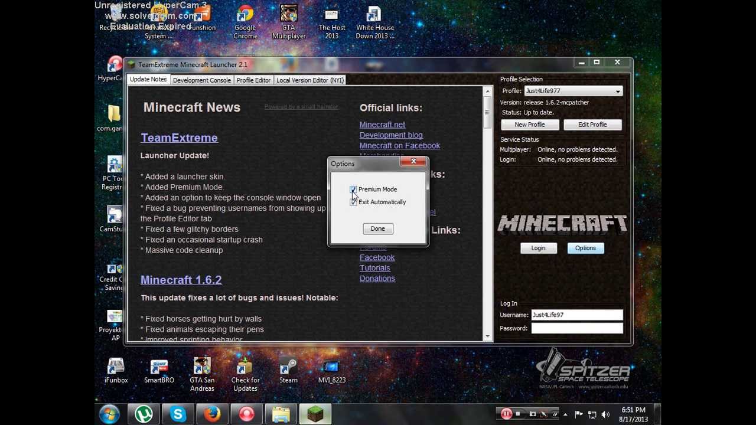Switch to the Development Console tab
The width and height of the screenshot is (756, 425).
pos(202,80)
